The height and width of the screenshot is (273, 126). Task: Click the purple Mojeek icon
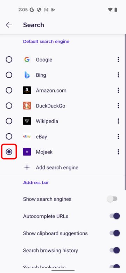point(27,152)
